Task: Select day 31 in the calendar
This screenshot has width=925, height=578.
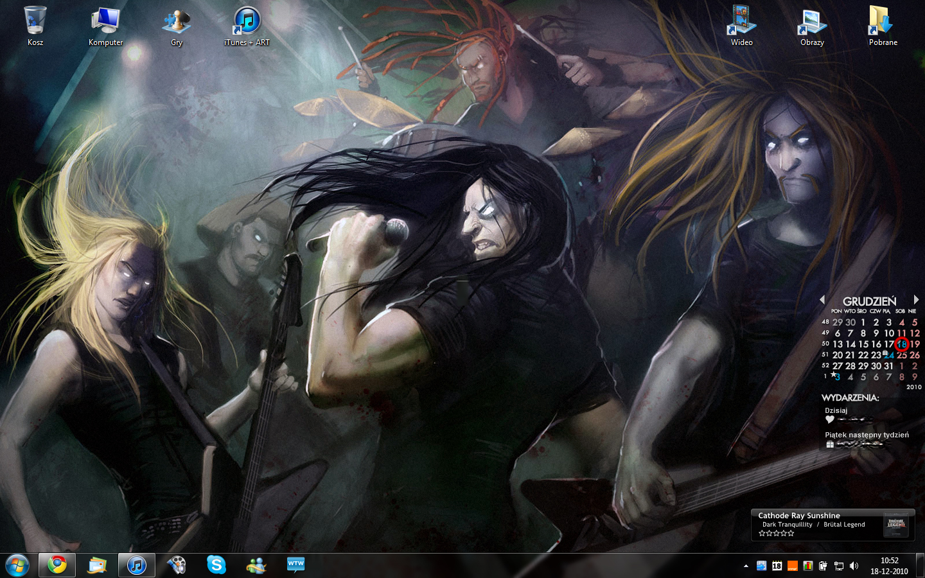Action: 889,366
